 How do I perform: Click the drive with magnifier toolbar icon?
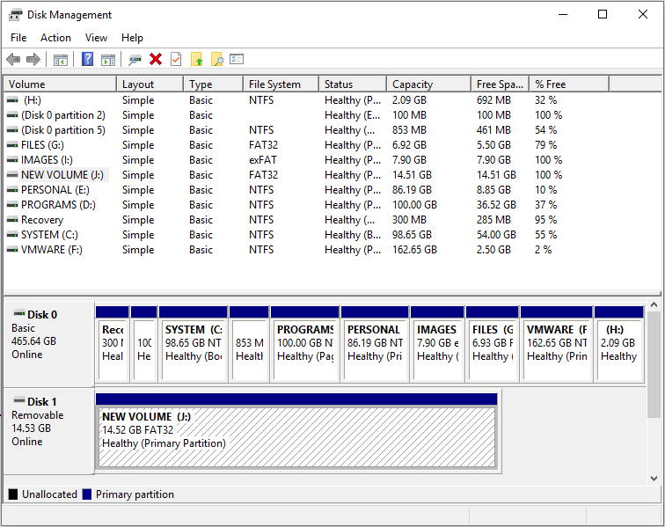point(135,60)
